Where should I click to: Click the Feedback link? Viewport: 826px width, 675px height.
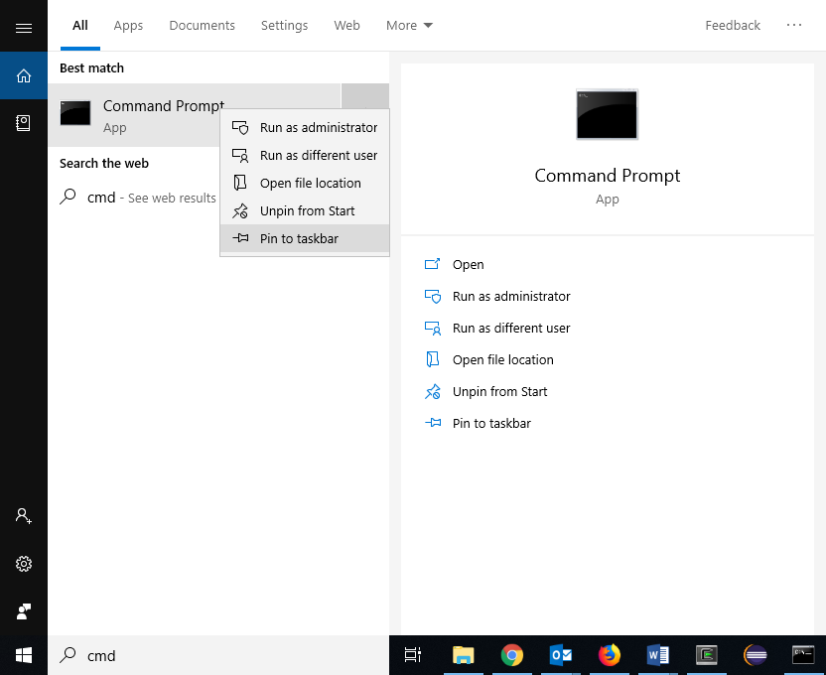tap(733, 26)
